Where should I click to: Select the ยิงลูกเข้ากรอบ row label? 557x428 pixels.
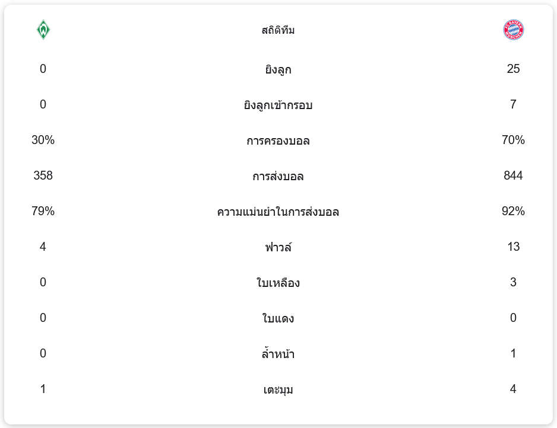[x=278, y=105]
